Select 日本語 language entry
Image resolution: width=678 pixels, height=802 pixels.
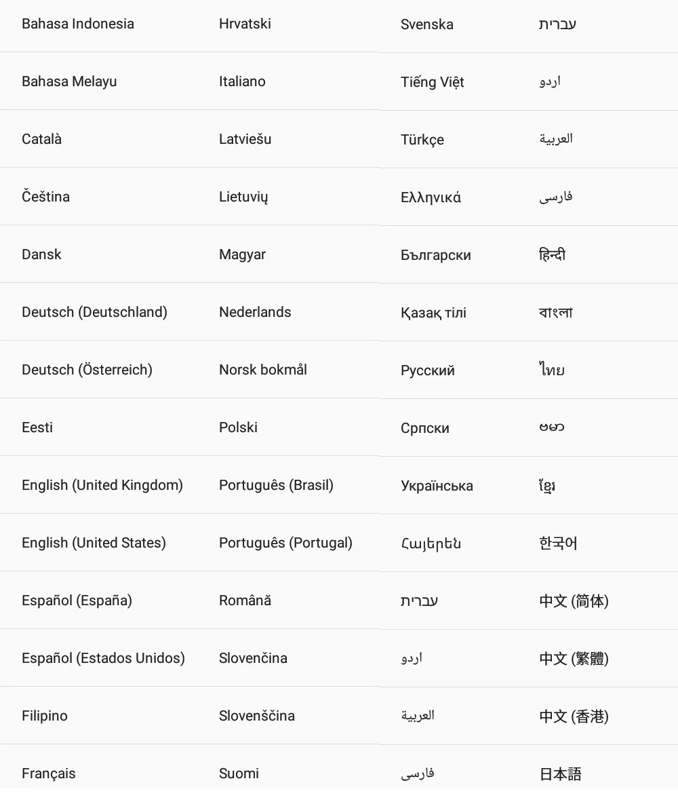pos(560,774)
